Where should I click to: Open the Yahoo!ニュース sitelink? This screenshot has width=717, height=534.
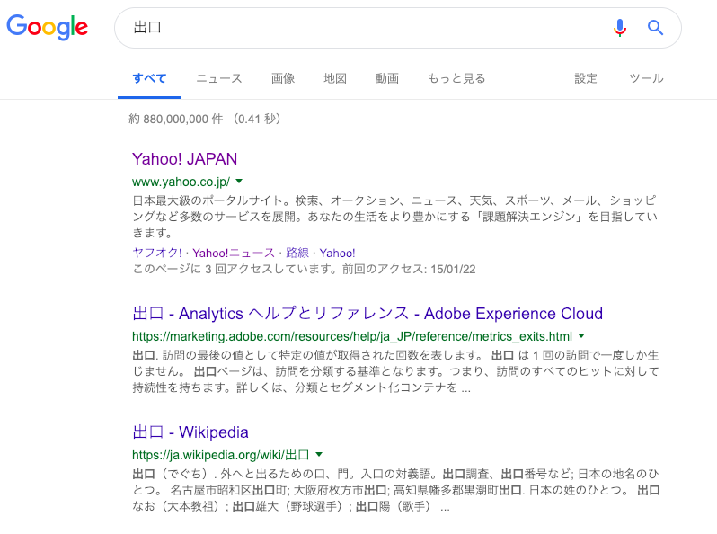pyautogui.click(x=234, y=253)
